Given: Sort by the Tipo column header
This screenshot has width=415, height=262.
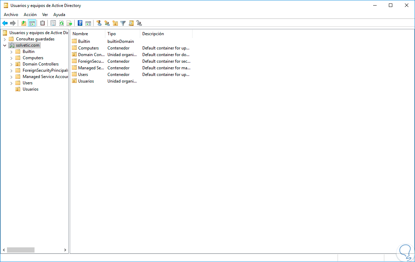Looking at the screenshot, I should pos(122,34).
